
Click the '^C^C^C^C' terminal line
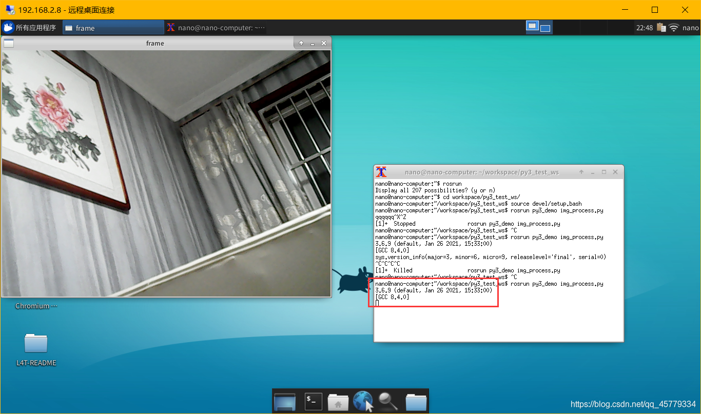pyautogui.click(x=388, y=264)
